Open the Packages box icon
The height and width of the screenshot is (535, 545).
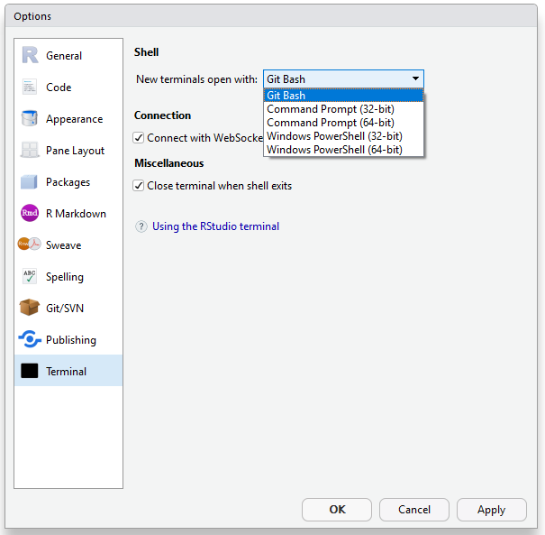click(x=30, y=182)
